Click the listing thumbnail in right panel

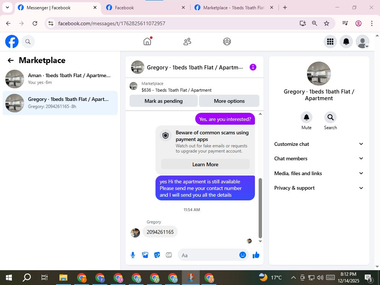pyautogui.click(x=319, y=73)
